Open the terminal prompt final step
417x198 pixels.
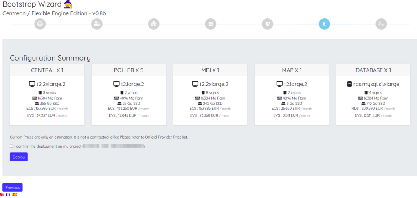pyautogui.click(x=381, y=24)
